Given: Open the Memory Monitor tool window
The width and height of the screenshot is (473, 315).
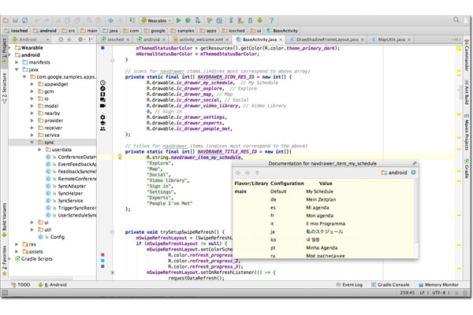Looking at the screenshot, I should pyautogui.click(x=440, y=284).
